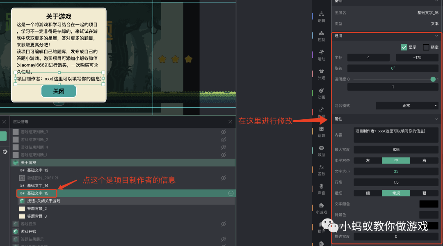
Task: Open the 动画 (animation) block category
Action: click(321, 94)
